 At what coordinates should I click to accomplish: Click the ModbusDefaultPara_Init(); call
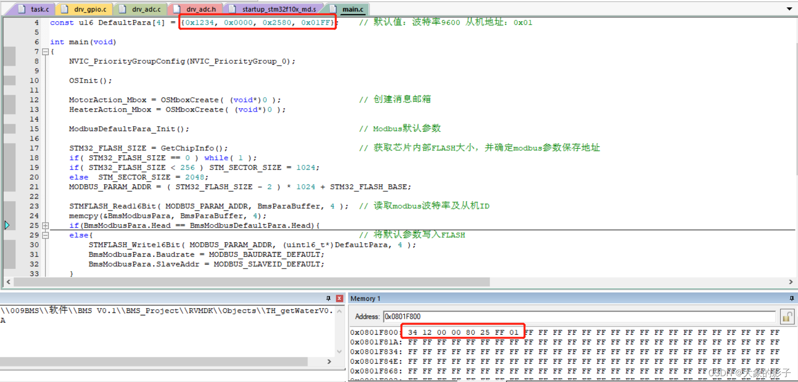(129, 129)
